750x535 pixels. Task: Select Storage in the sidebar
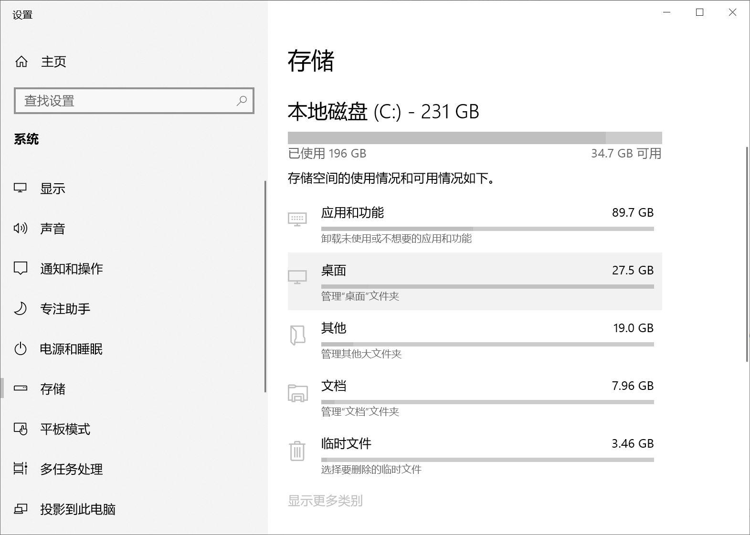point(53,389)
